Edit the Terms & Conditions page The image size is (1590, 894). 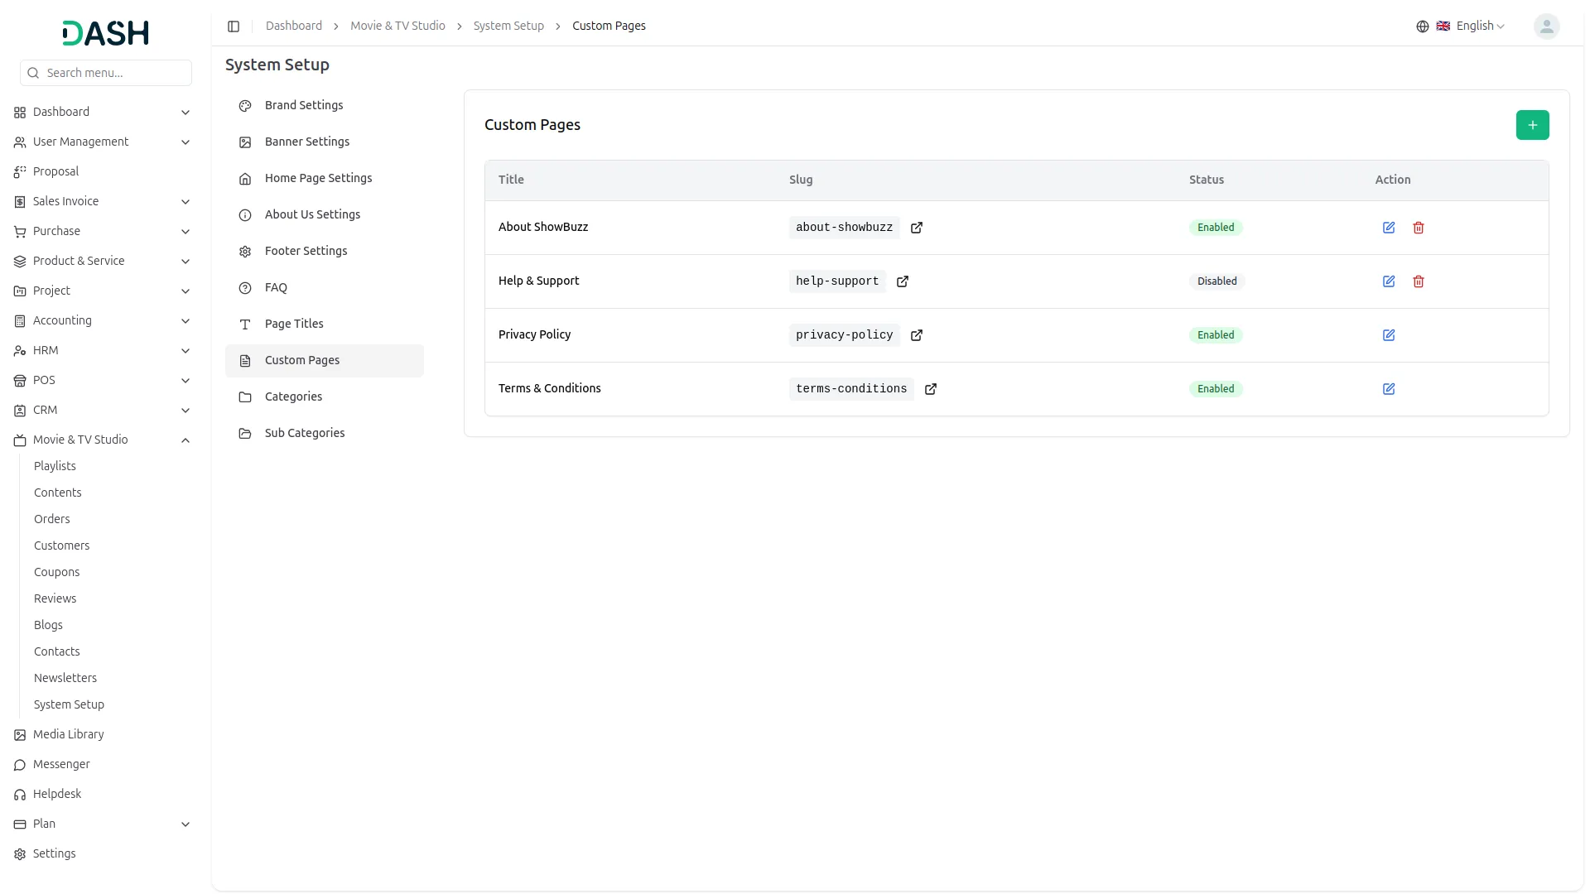1389,389
